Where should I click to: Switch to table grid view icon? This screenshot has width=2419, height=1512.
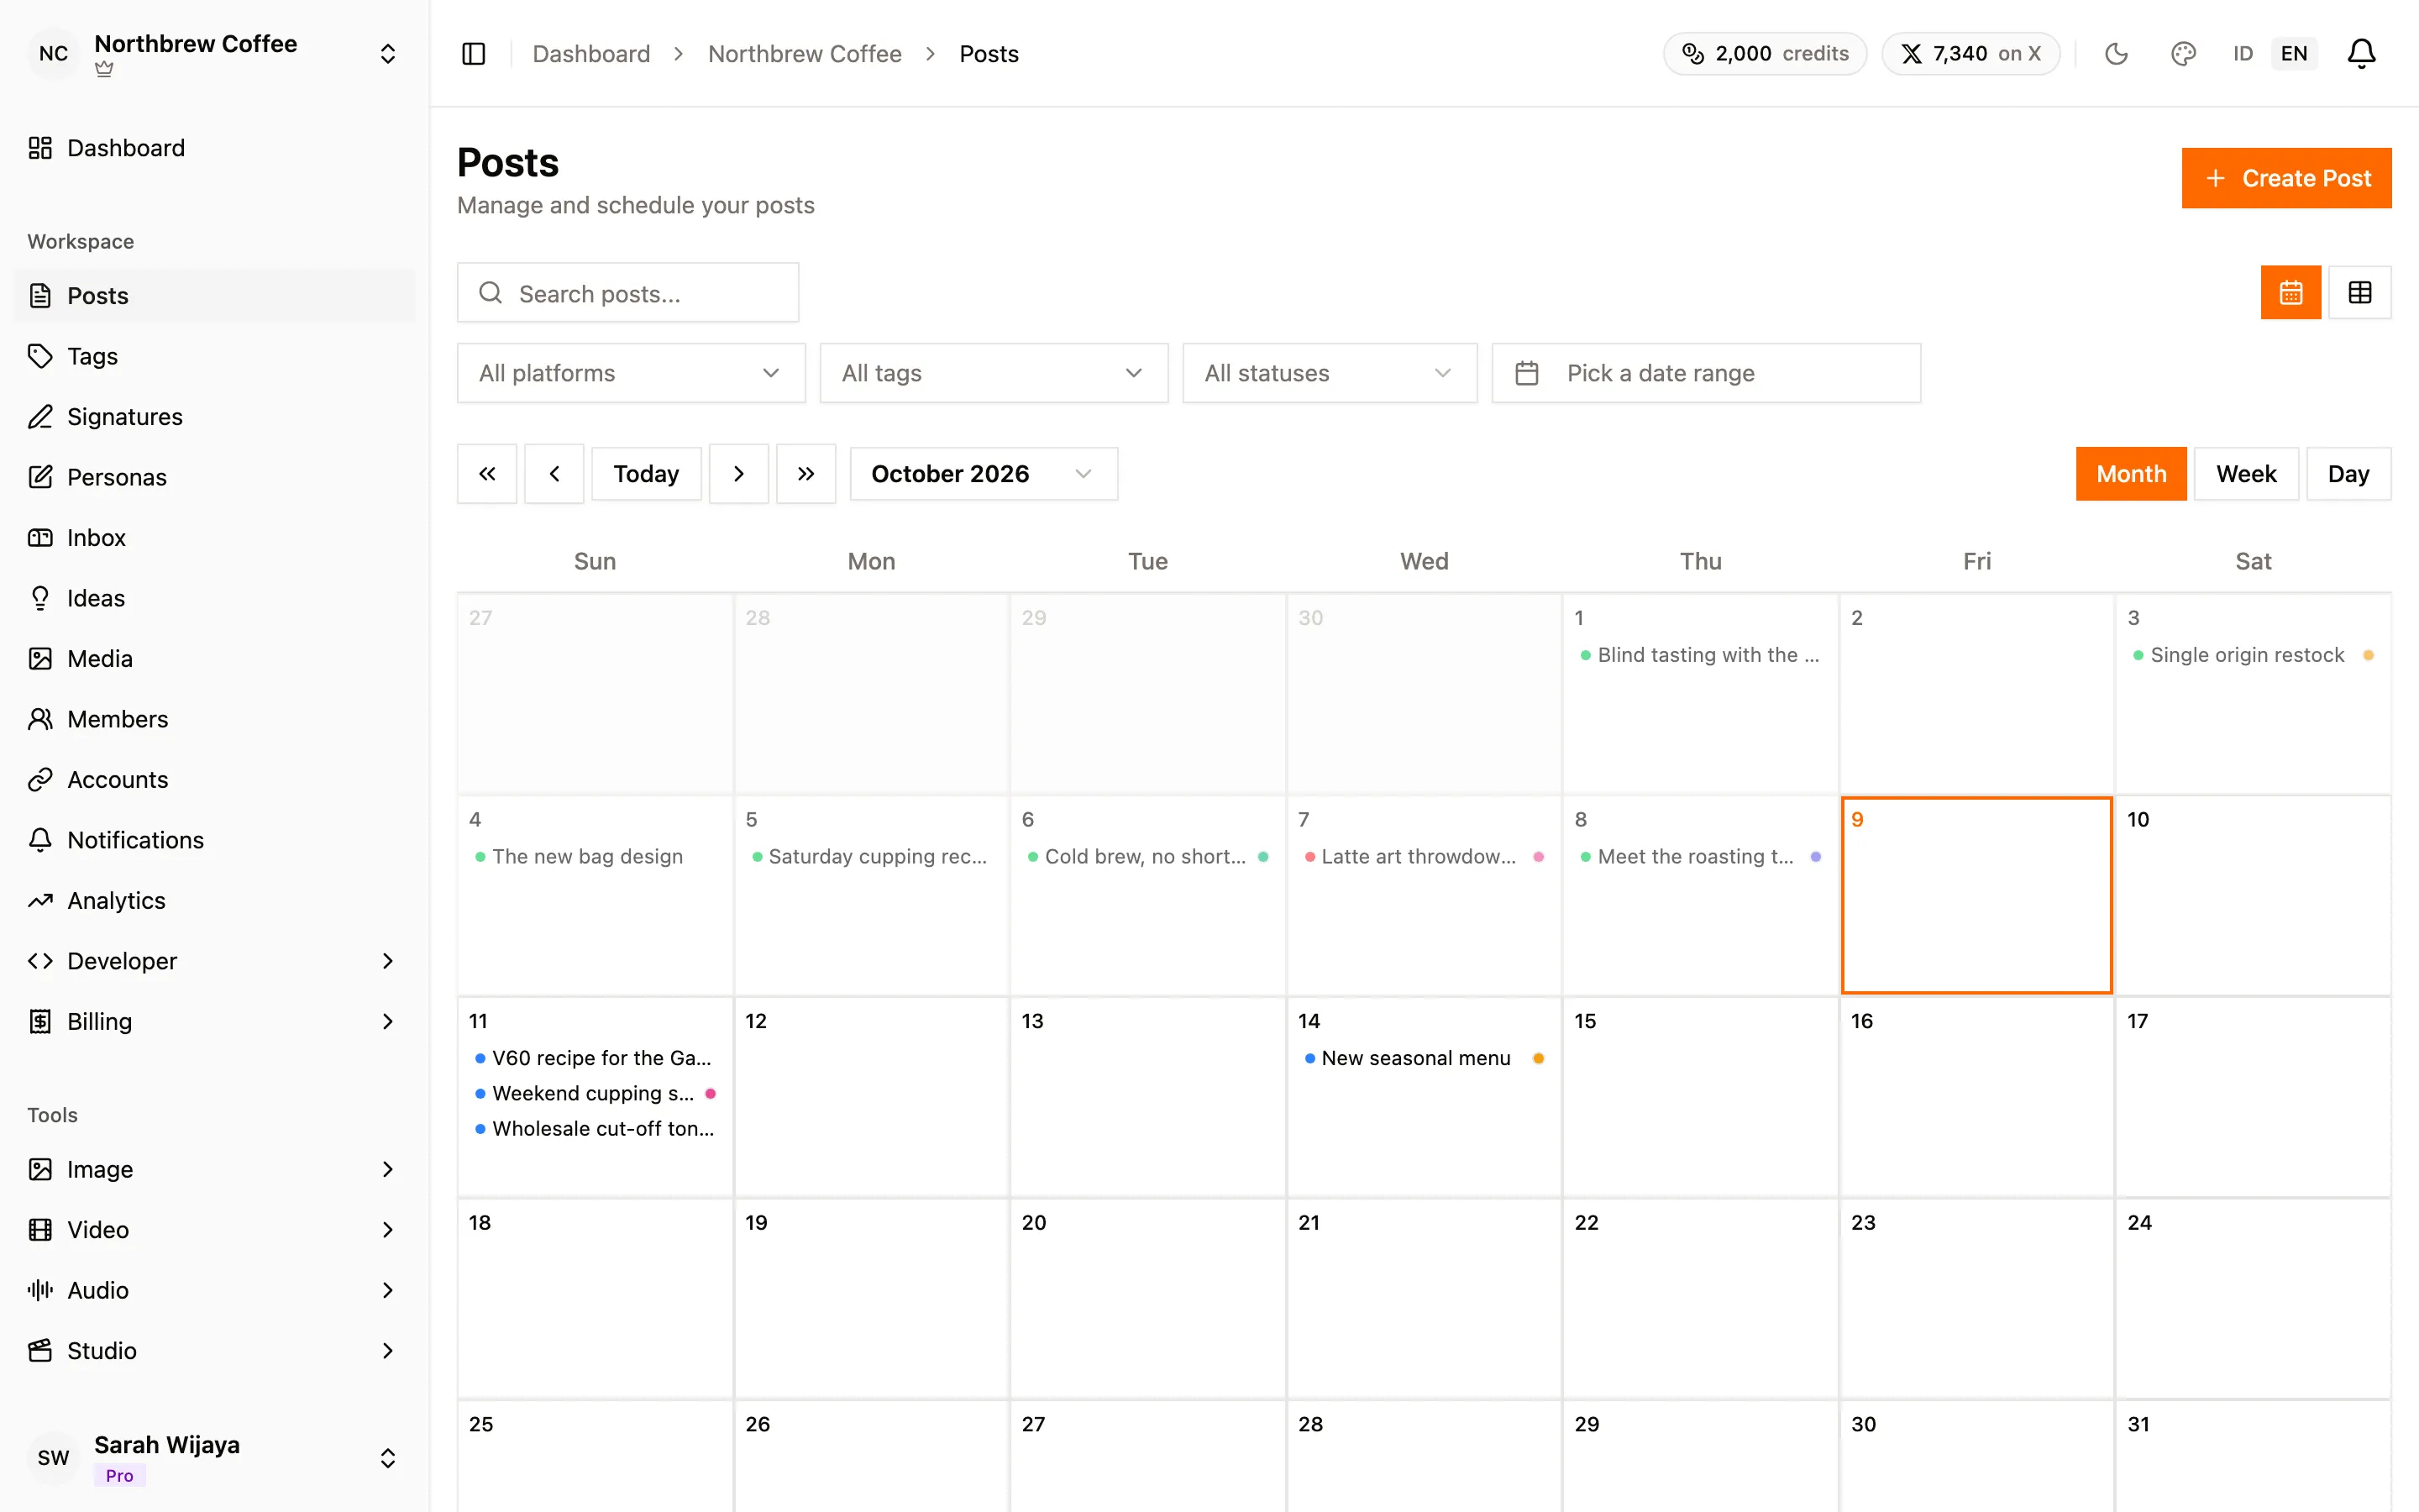tap(2359, 292)
